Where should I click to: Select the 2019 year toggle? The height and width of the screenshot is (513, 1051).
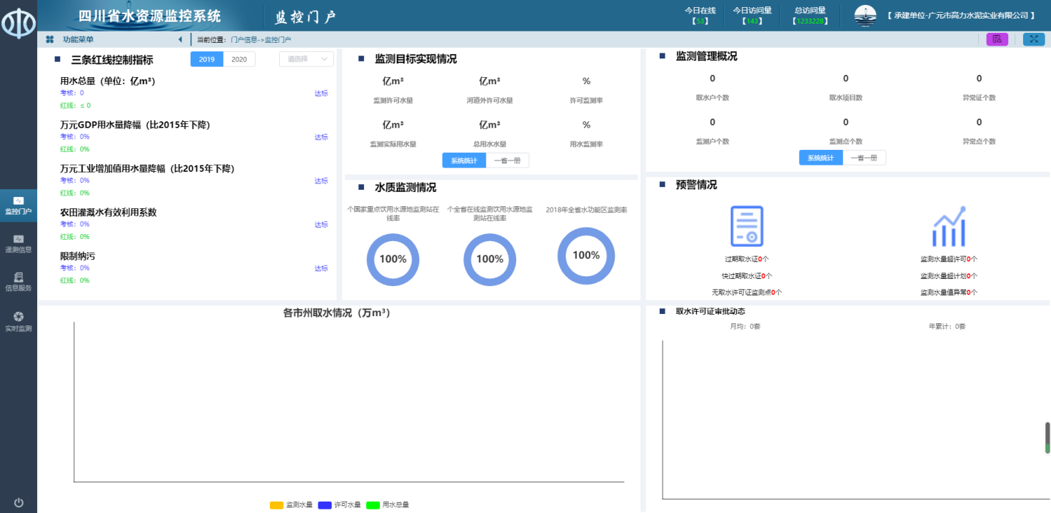(207, 59)
